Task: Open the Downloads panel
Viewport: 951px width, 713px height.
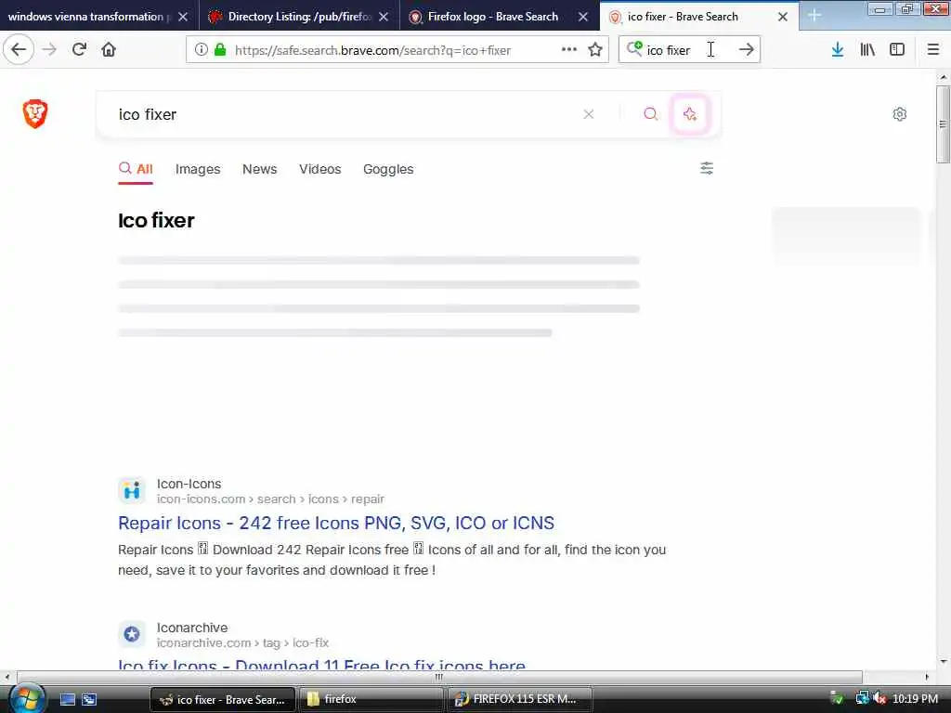Action: point(838,50)
